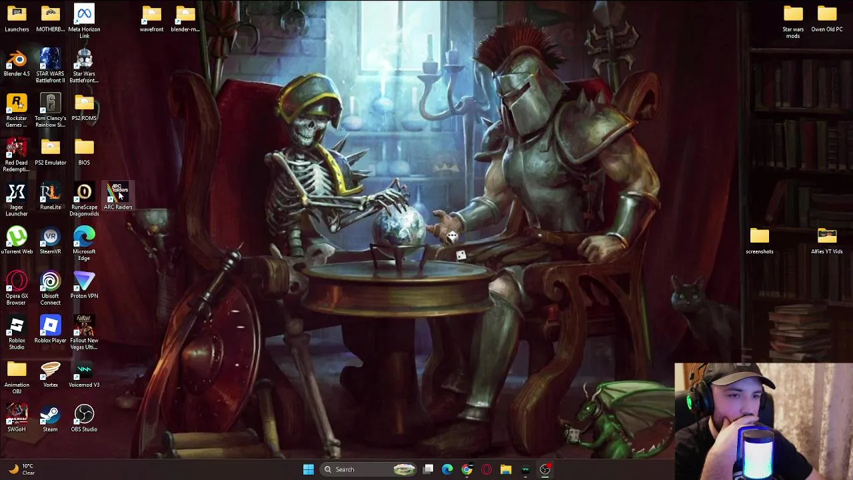Open the Oven Old PC folder
Viewport: 853px width, 480px height.
[x=827, y=19]
